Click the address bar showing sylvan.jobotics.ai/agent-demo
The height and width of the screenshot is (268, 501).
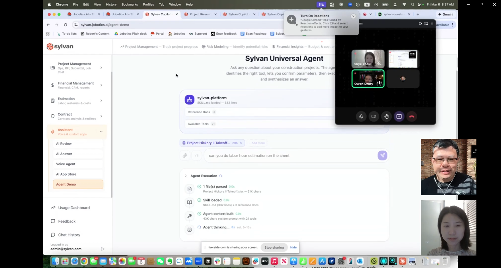tap(176, 25)
